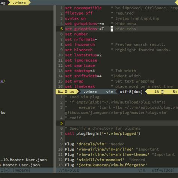Screen dimensions: 178x178
Task: Switch to the .vimrc tab in tabline
Action: 20,3
